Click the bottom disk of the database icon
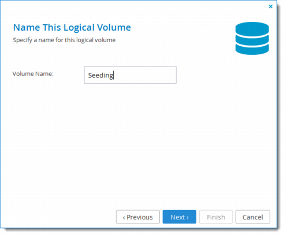Image resolution: width=284 pixels, height=235 pixels. coord(252,50)
